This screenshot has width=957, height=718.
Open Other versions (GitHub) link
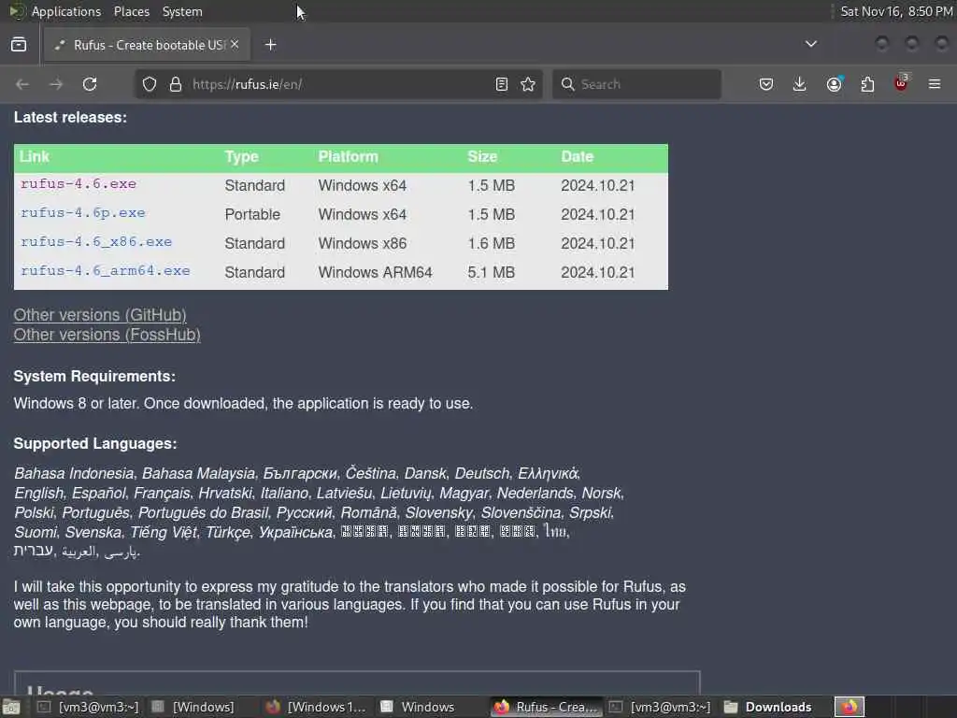[x=100, y=315]
